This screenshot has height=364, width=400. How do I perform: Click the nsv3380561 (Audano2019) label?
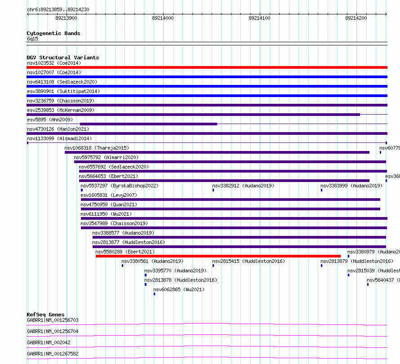point(152,261)
